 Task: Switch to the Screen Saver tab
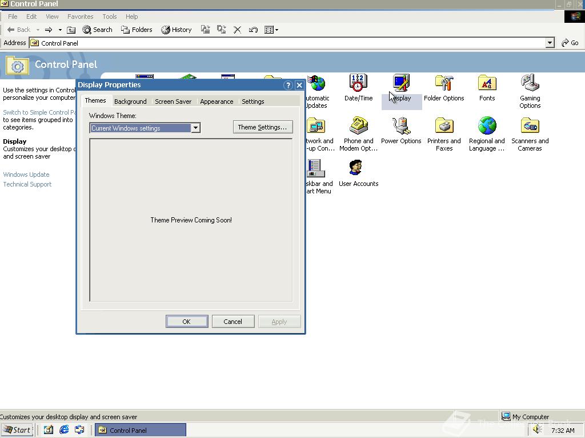[173, 102]
